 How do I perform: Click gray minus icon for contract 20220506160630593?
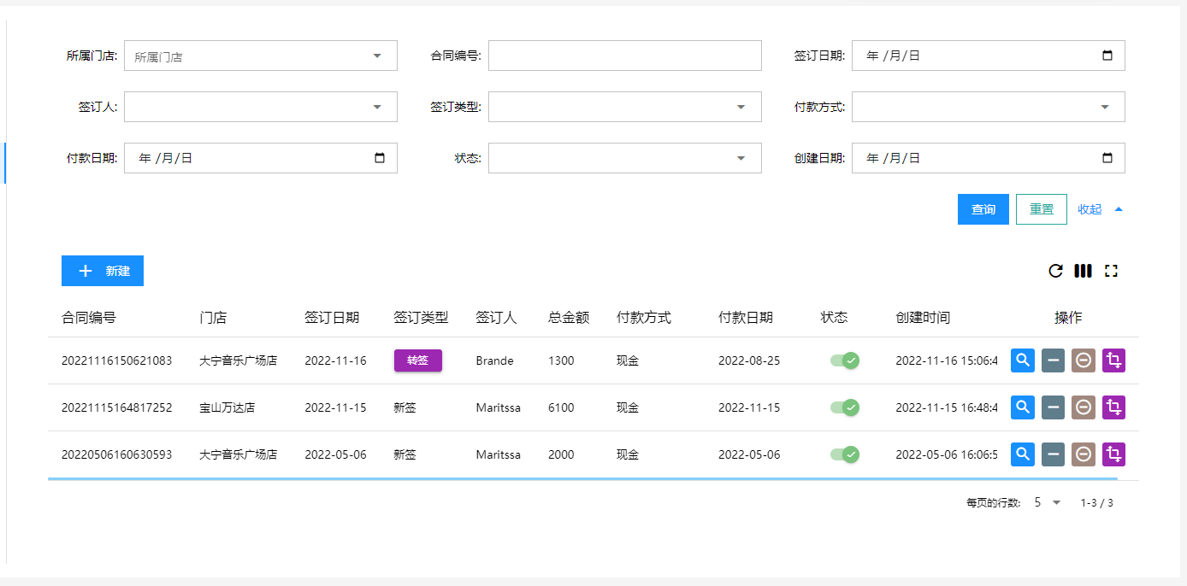point(1053,454)
